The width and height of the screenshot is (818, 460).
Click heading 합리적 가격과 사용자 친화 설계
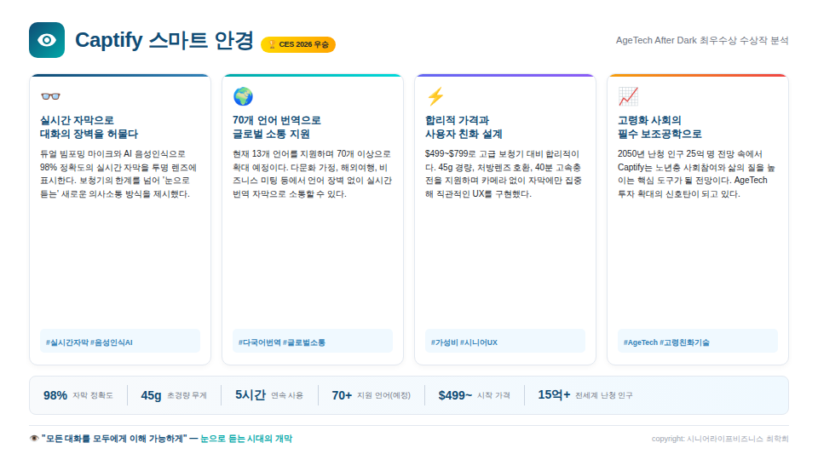464,127
